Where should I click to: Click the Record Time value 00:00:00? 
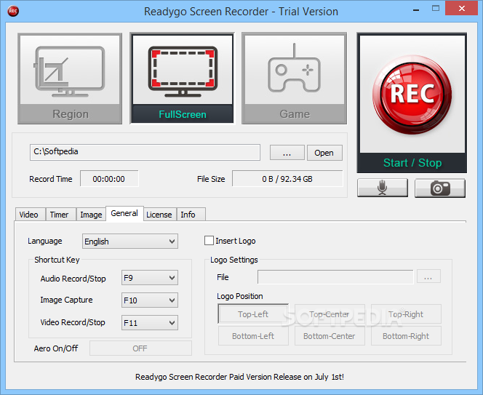pos(109,179)
